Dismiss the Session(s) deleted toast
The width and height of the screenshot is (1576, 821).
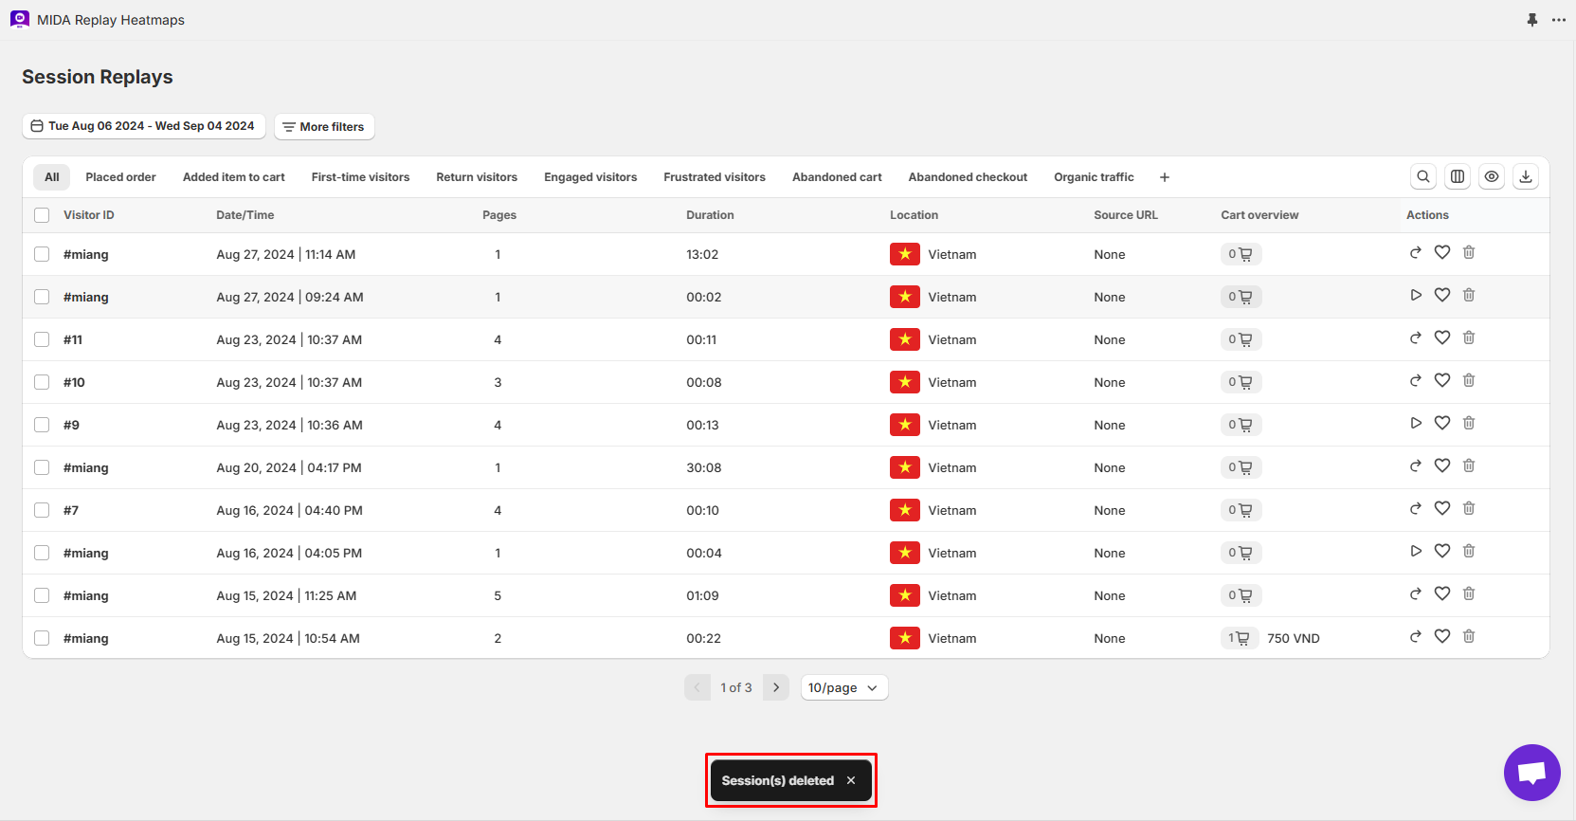[851, 780]
